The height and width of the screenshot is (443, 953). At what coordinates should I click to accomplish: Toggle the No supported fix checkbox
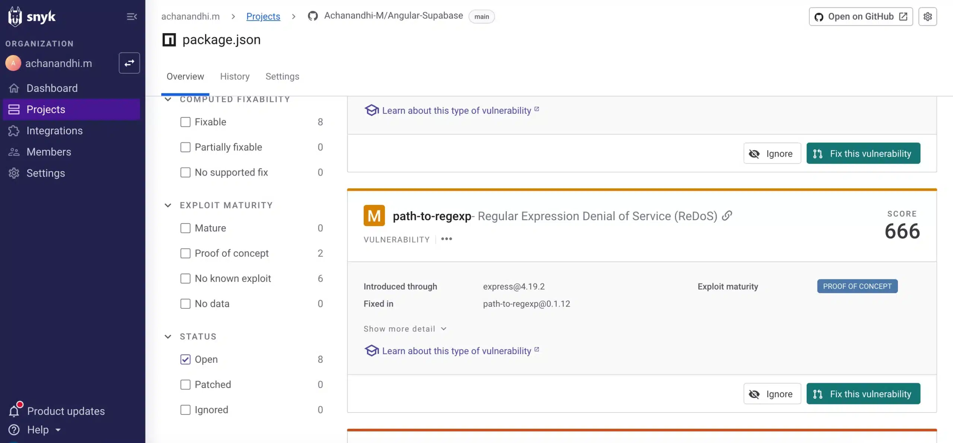[185, 173]
